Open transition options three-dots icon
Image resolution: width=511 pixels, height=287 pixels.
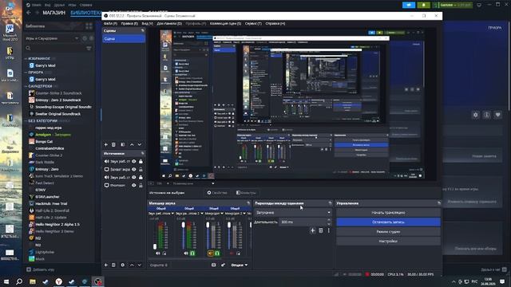click(x=328, y=230)
